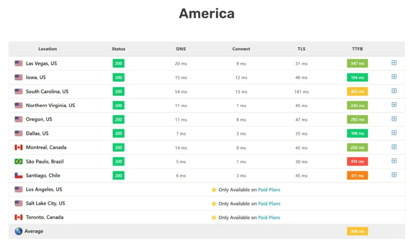410x243 pixels.
Task: Open Paid Plans link in Toronto row
Action: coord(269,217)
